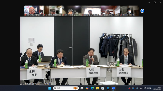Screen dimensions: 163x91
Task: Open Task View from the taskbar
Action: (x=82, y=88)
